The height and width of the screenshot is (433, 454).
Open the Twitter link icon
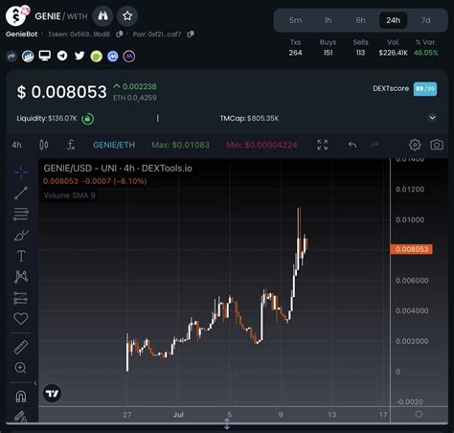[79, 56]
